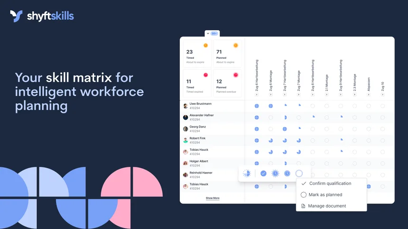Expand the Abpassen column chevron
The image size is (408, 229).
pyautogui.click(x=369, y=94)
